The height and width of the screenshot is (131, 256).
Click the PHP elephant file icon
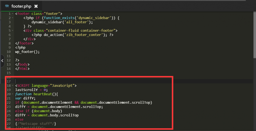pyautogui.click(x=7, y=6)
